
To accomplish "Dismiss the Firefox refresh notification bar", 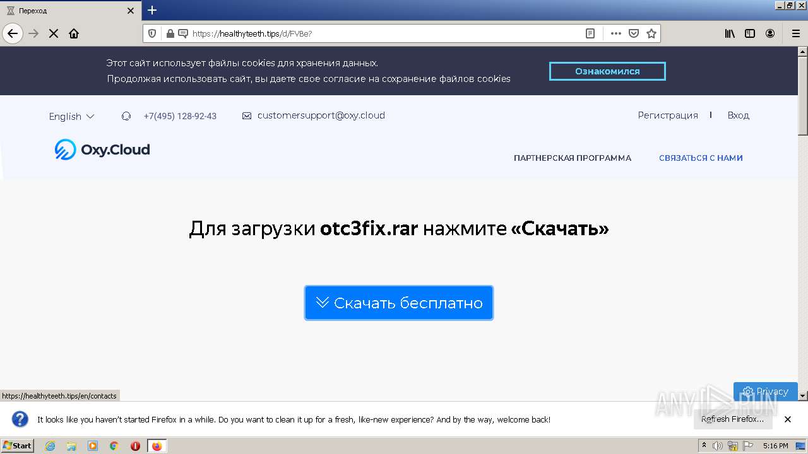I will coord(788,419).
